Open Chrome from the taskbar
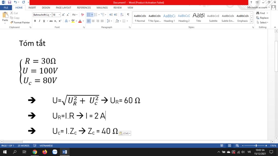 [x=35, y=152]
